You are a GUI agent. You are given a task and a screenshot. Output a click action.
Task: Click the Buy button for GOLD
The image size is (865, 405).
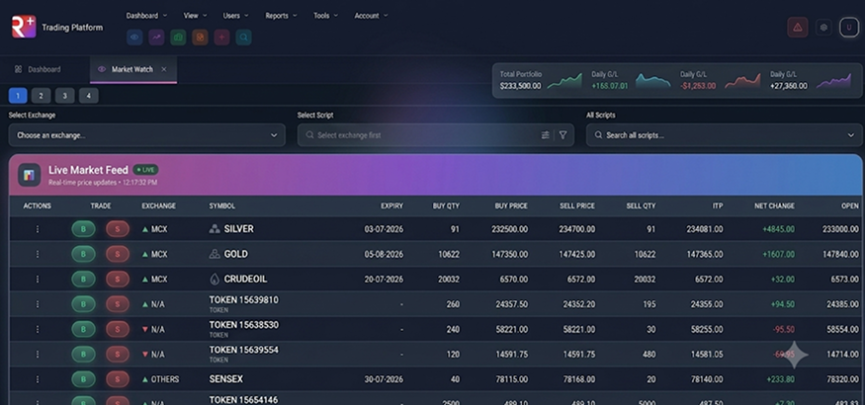[83, 254]
